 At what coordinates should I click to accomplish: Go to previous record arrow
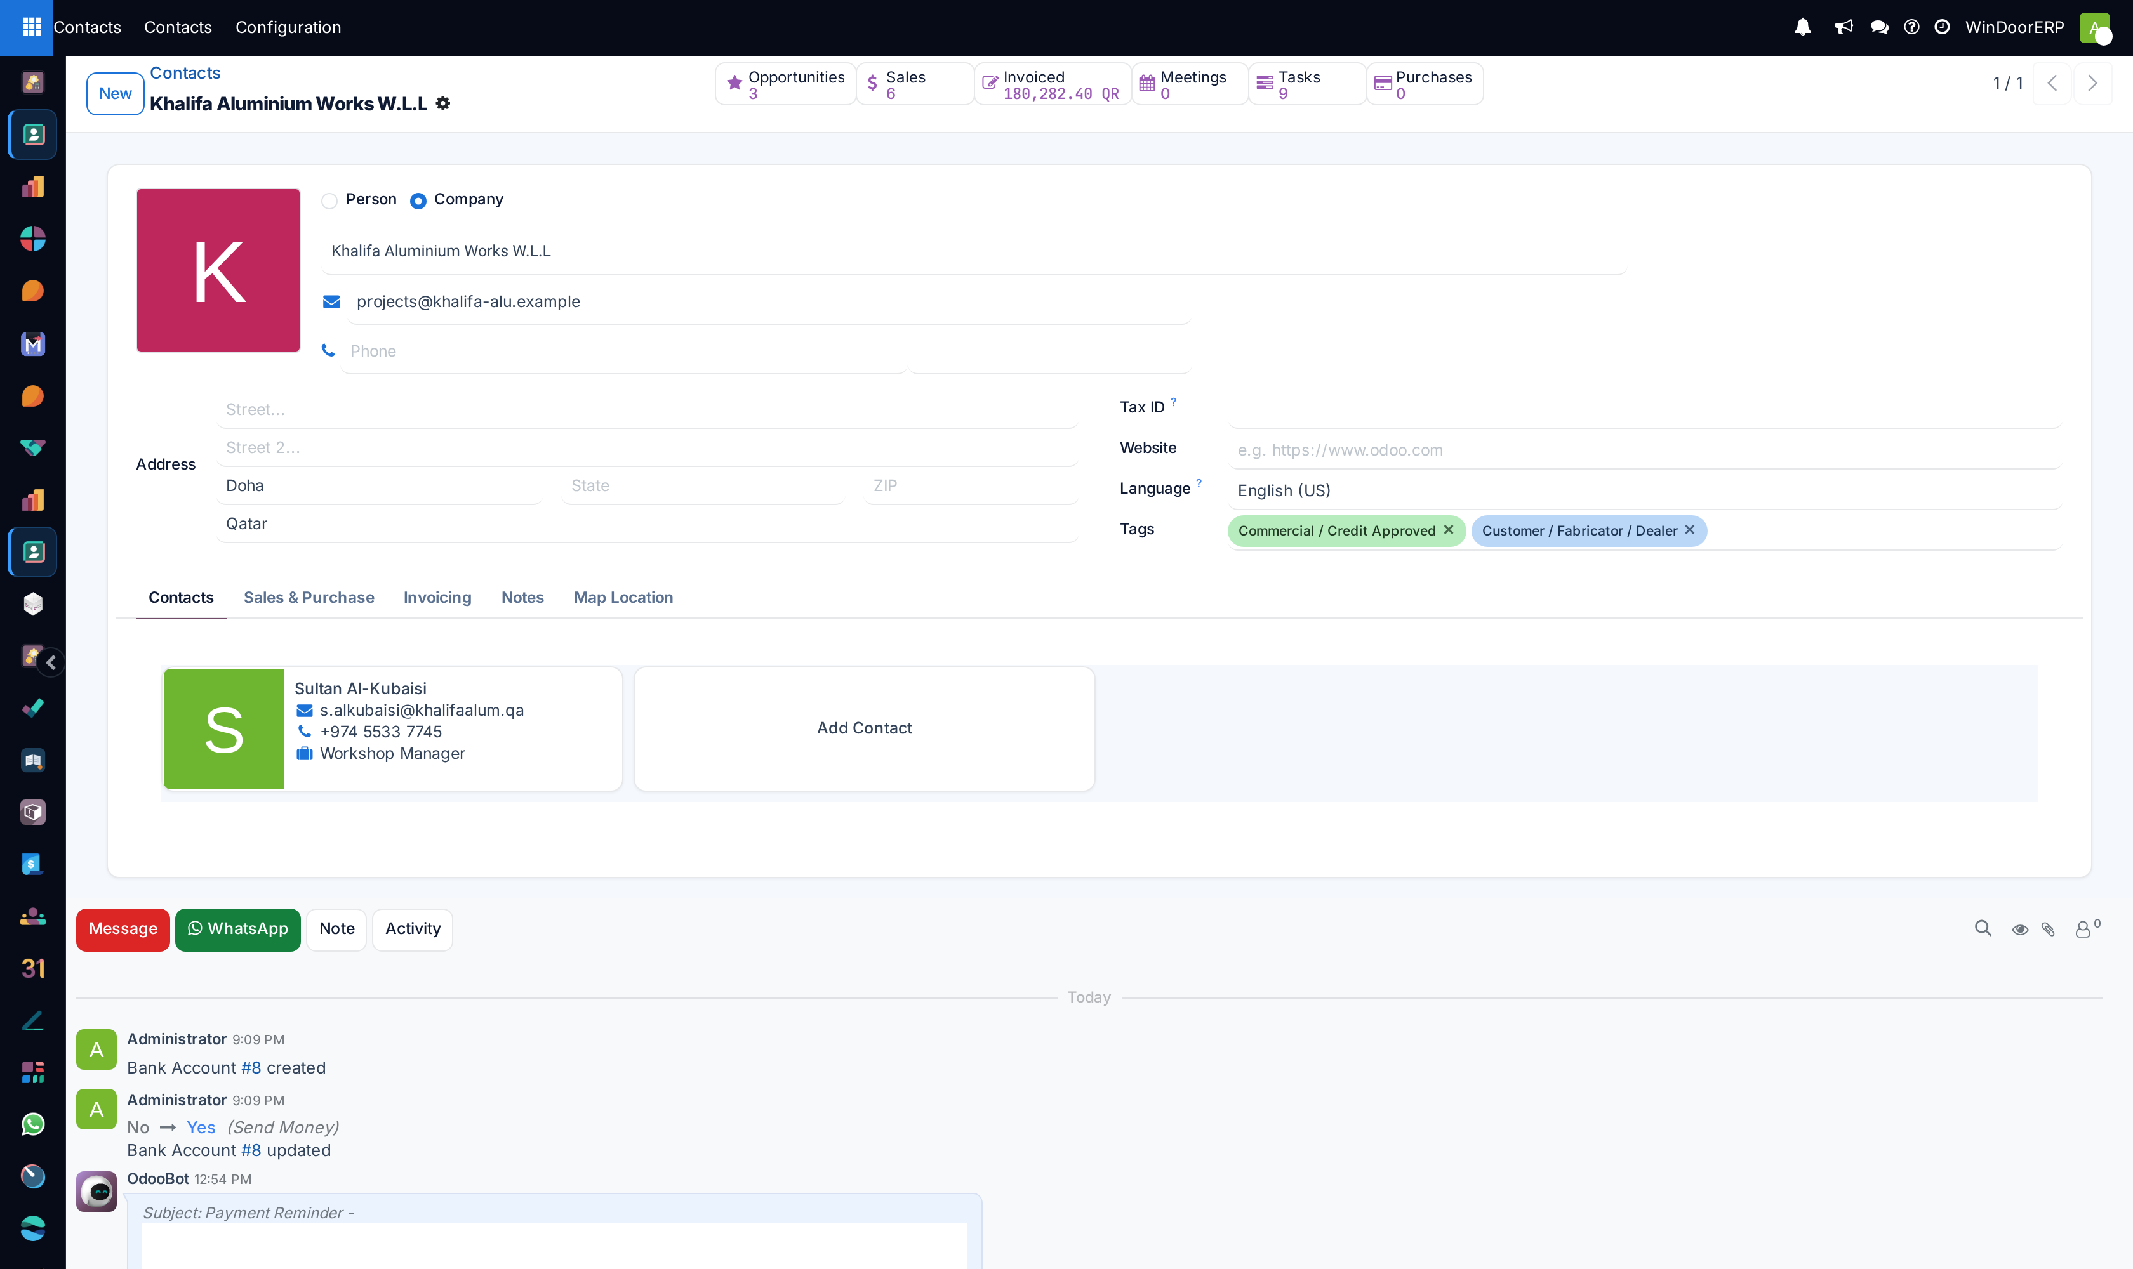tap(2052, 83)
